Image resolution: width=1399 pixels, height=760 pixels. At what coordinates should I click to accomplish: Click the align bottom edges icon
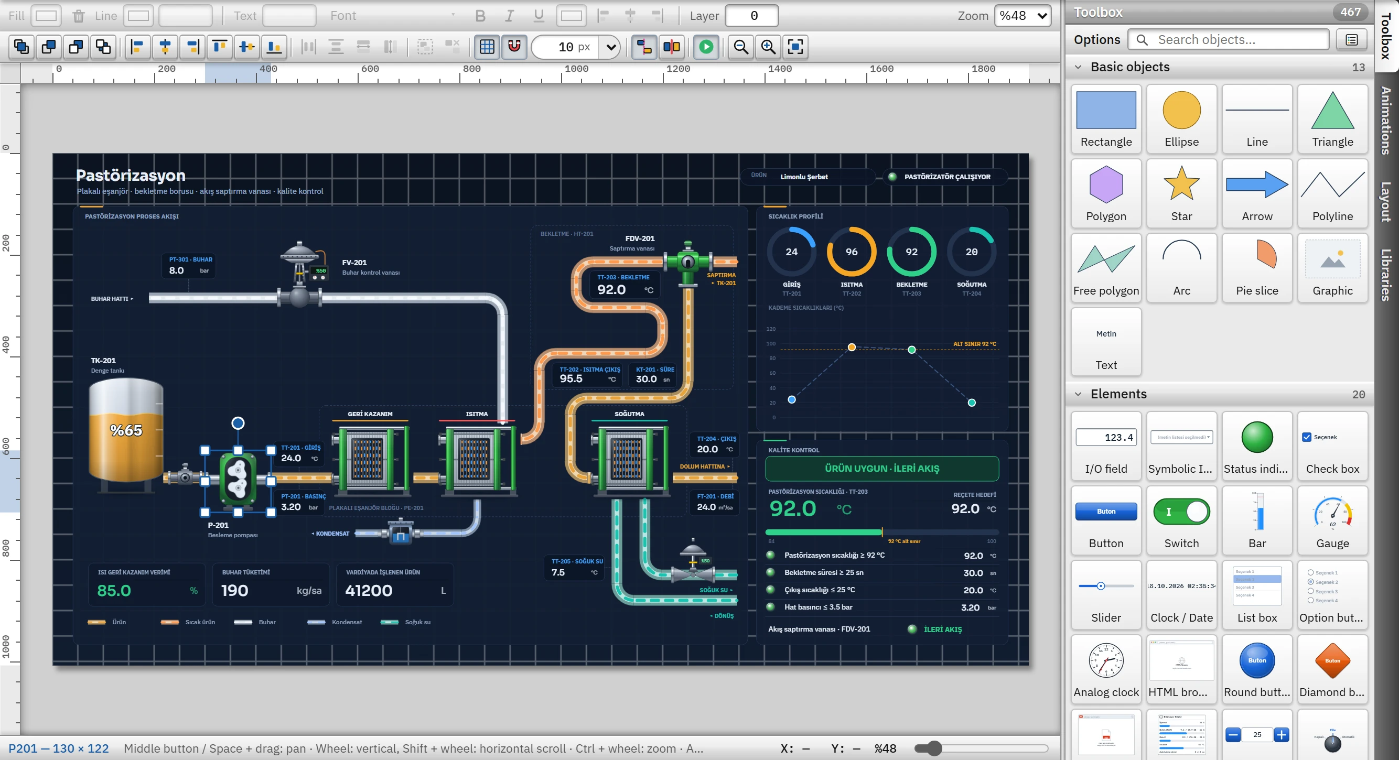tap(274, 47)
